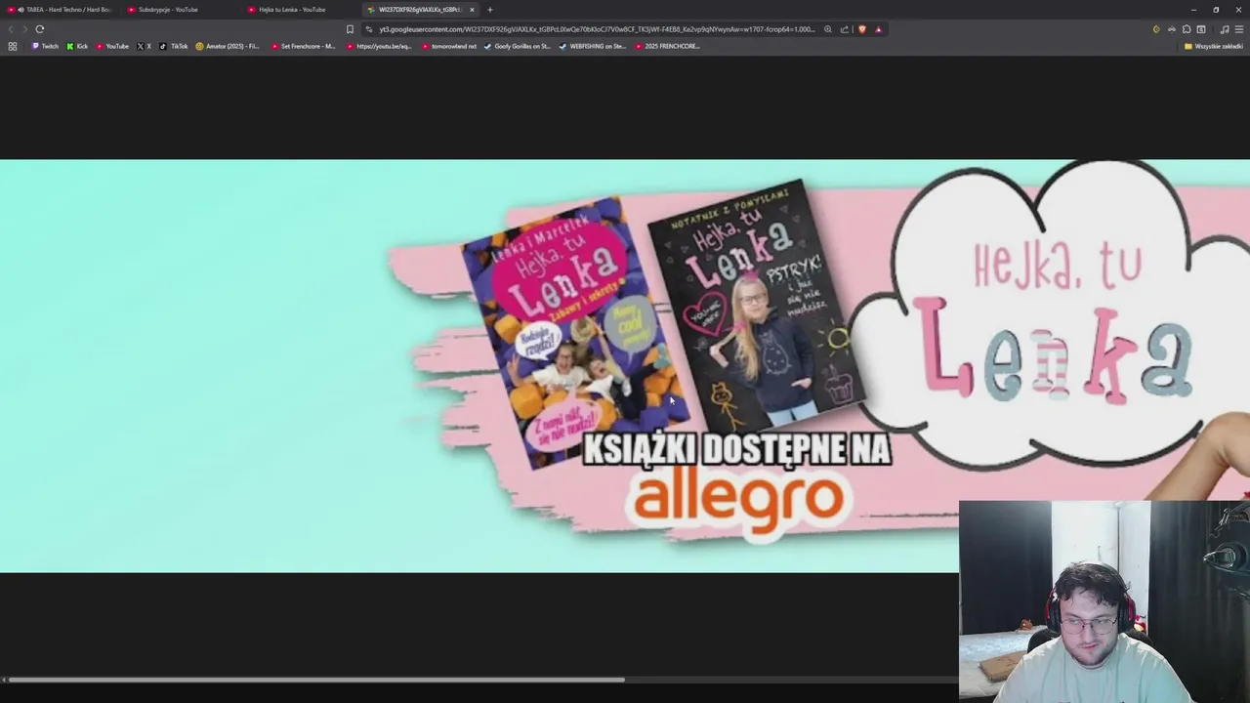1250x703 pixels.
Task: Switch to the TABEA Hard Techno tab
Action: coord(61,10)
